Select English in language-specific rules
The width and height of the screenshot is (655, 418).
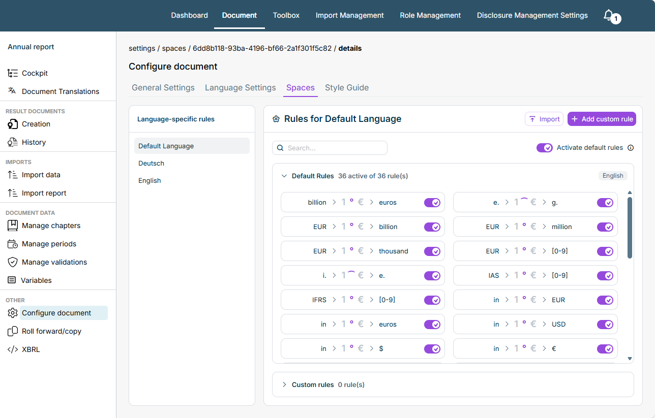(192, 180)
